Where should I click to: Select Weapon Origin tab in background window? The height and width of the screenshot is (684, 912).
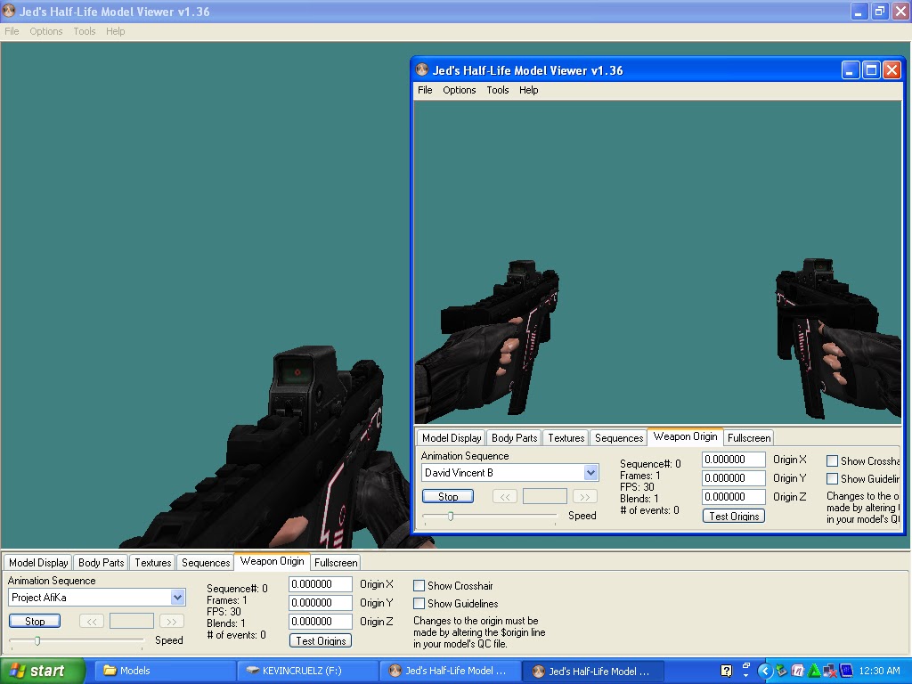pos(273,561)
